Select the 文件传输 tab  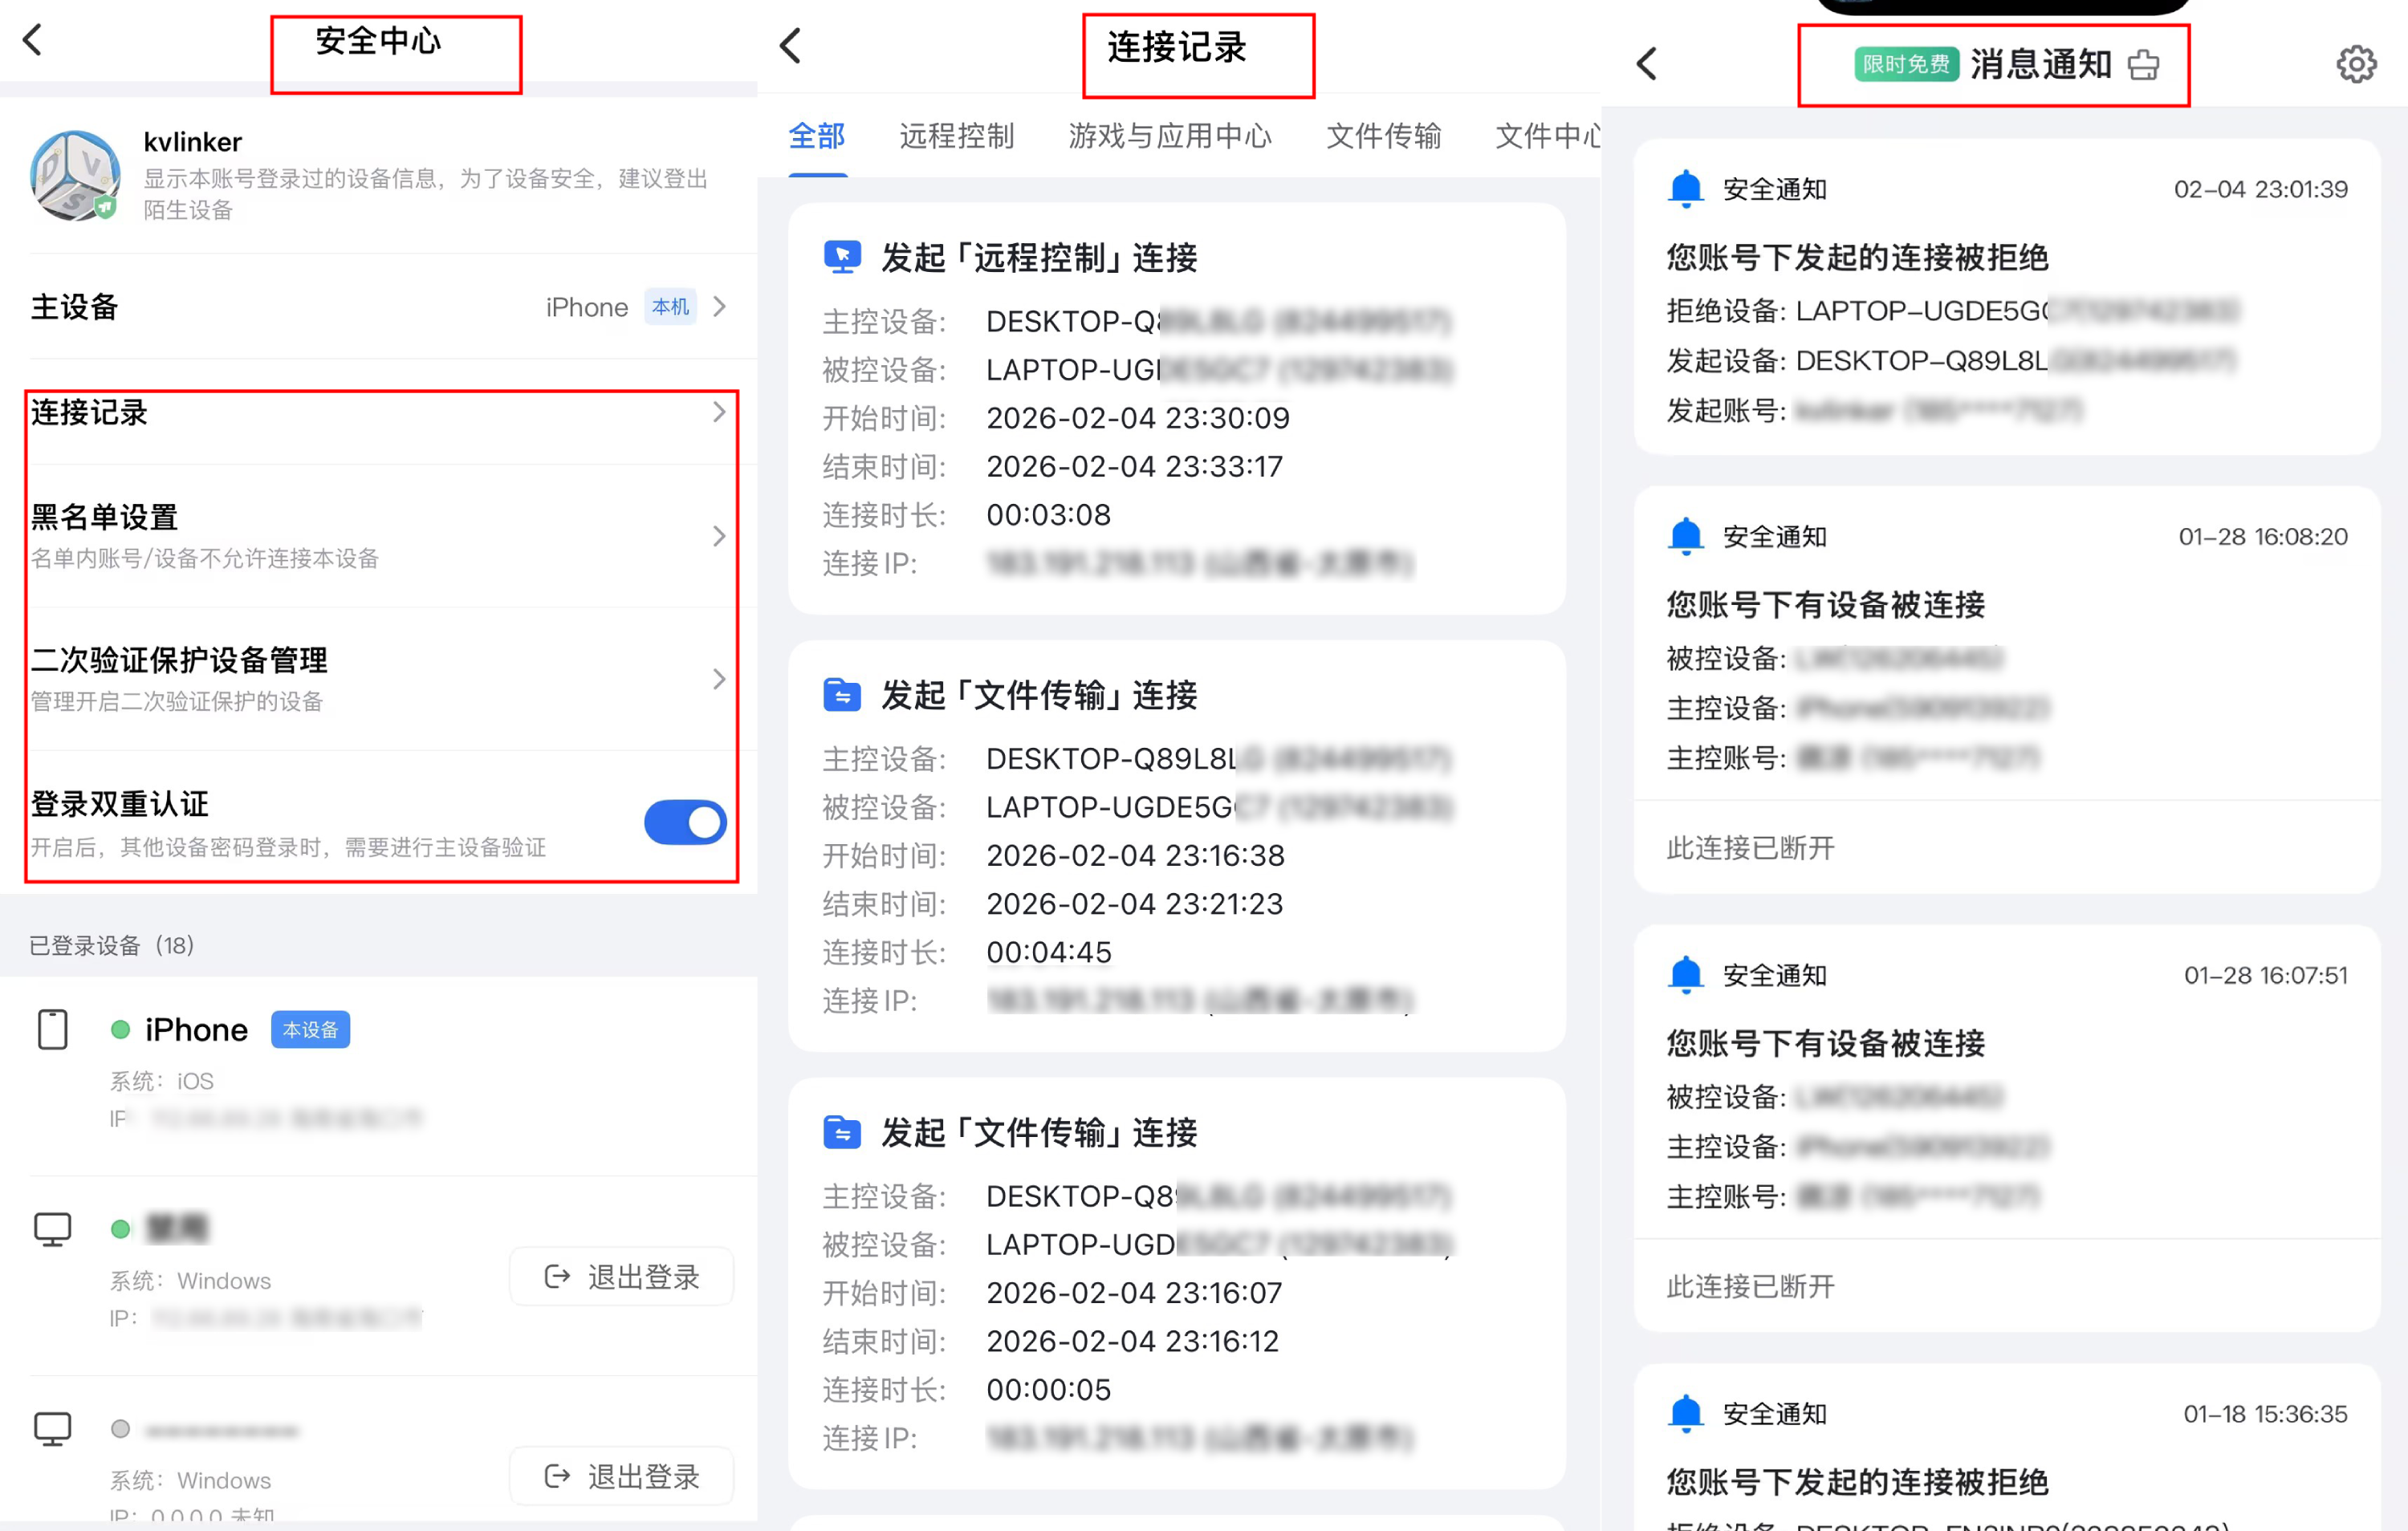coord(1382,136)
